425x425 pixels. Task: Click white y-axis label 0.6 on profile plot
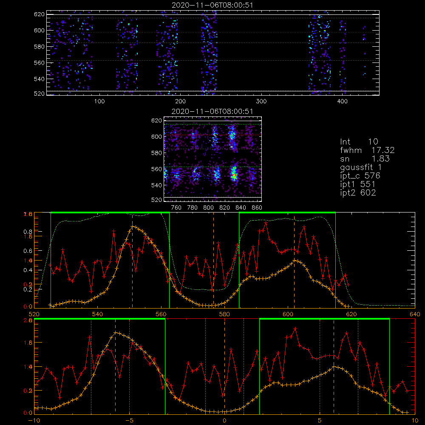[x=28, y=251]
